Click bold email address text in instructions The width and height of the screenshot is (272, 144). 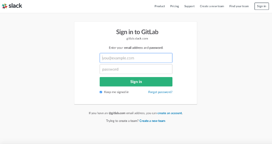pyautogui.click(x=133, y=48)
